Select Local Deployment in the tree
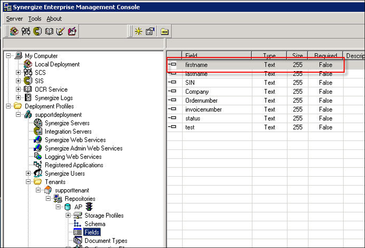This screenshot has height=248, width=365. [x=57, y=64]
